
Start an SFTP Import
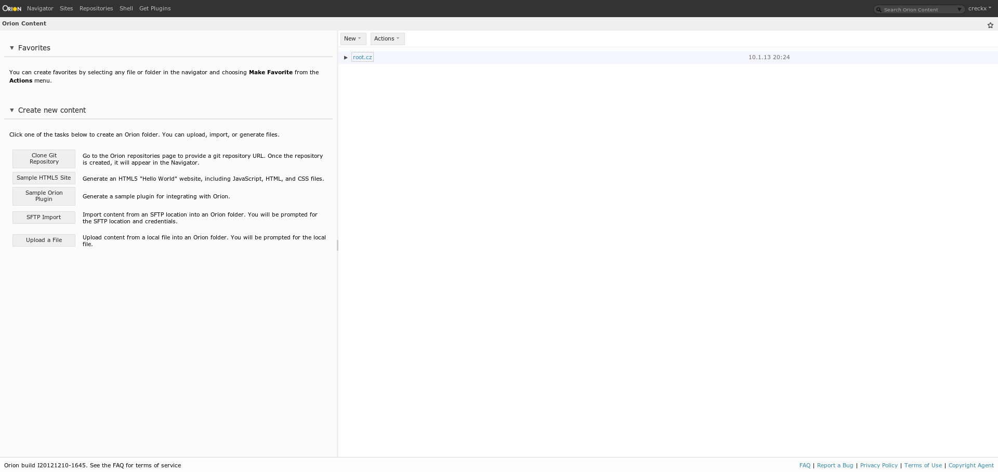[x=44, y=218]
